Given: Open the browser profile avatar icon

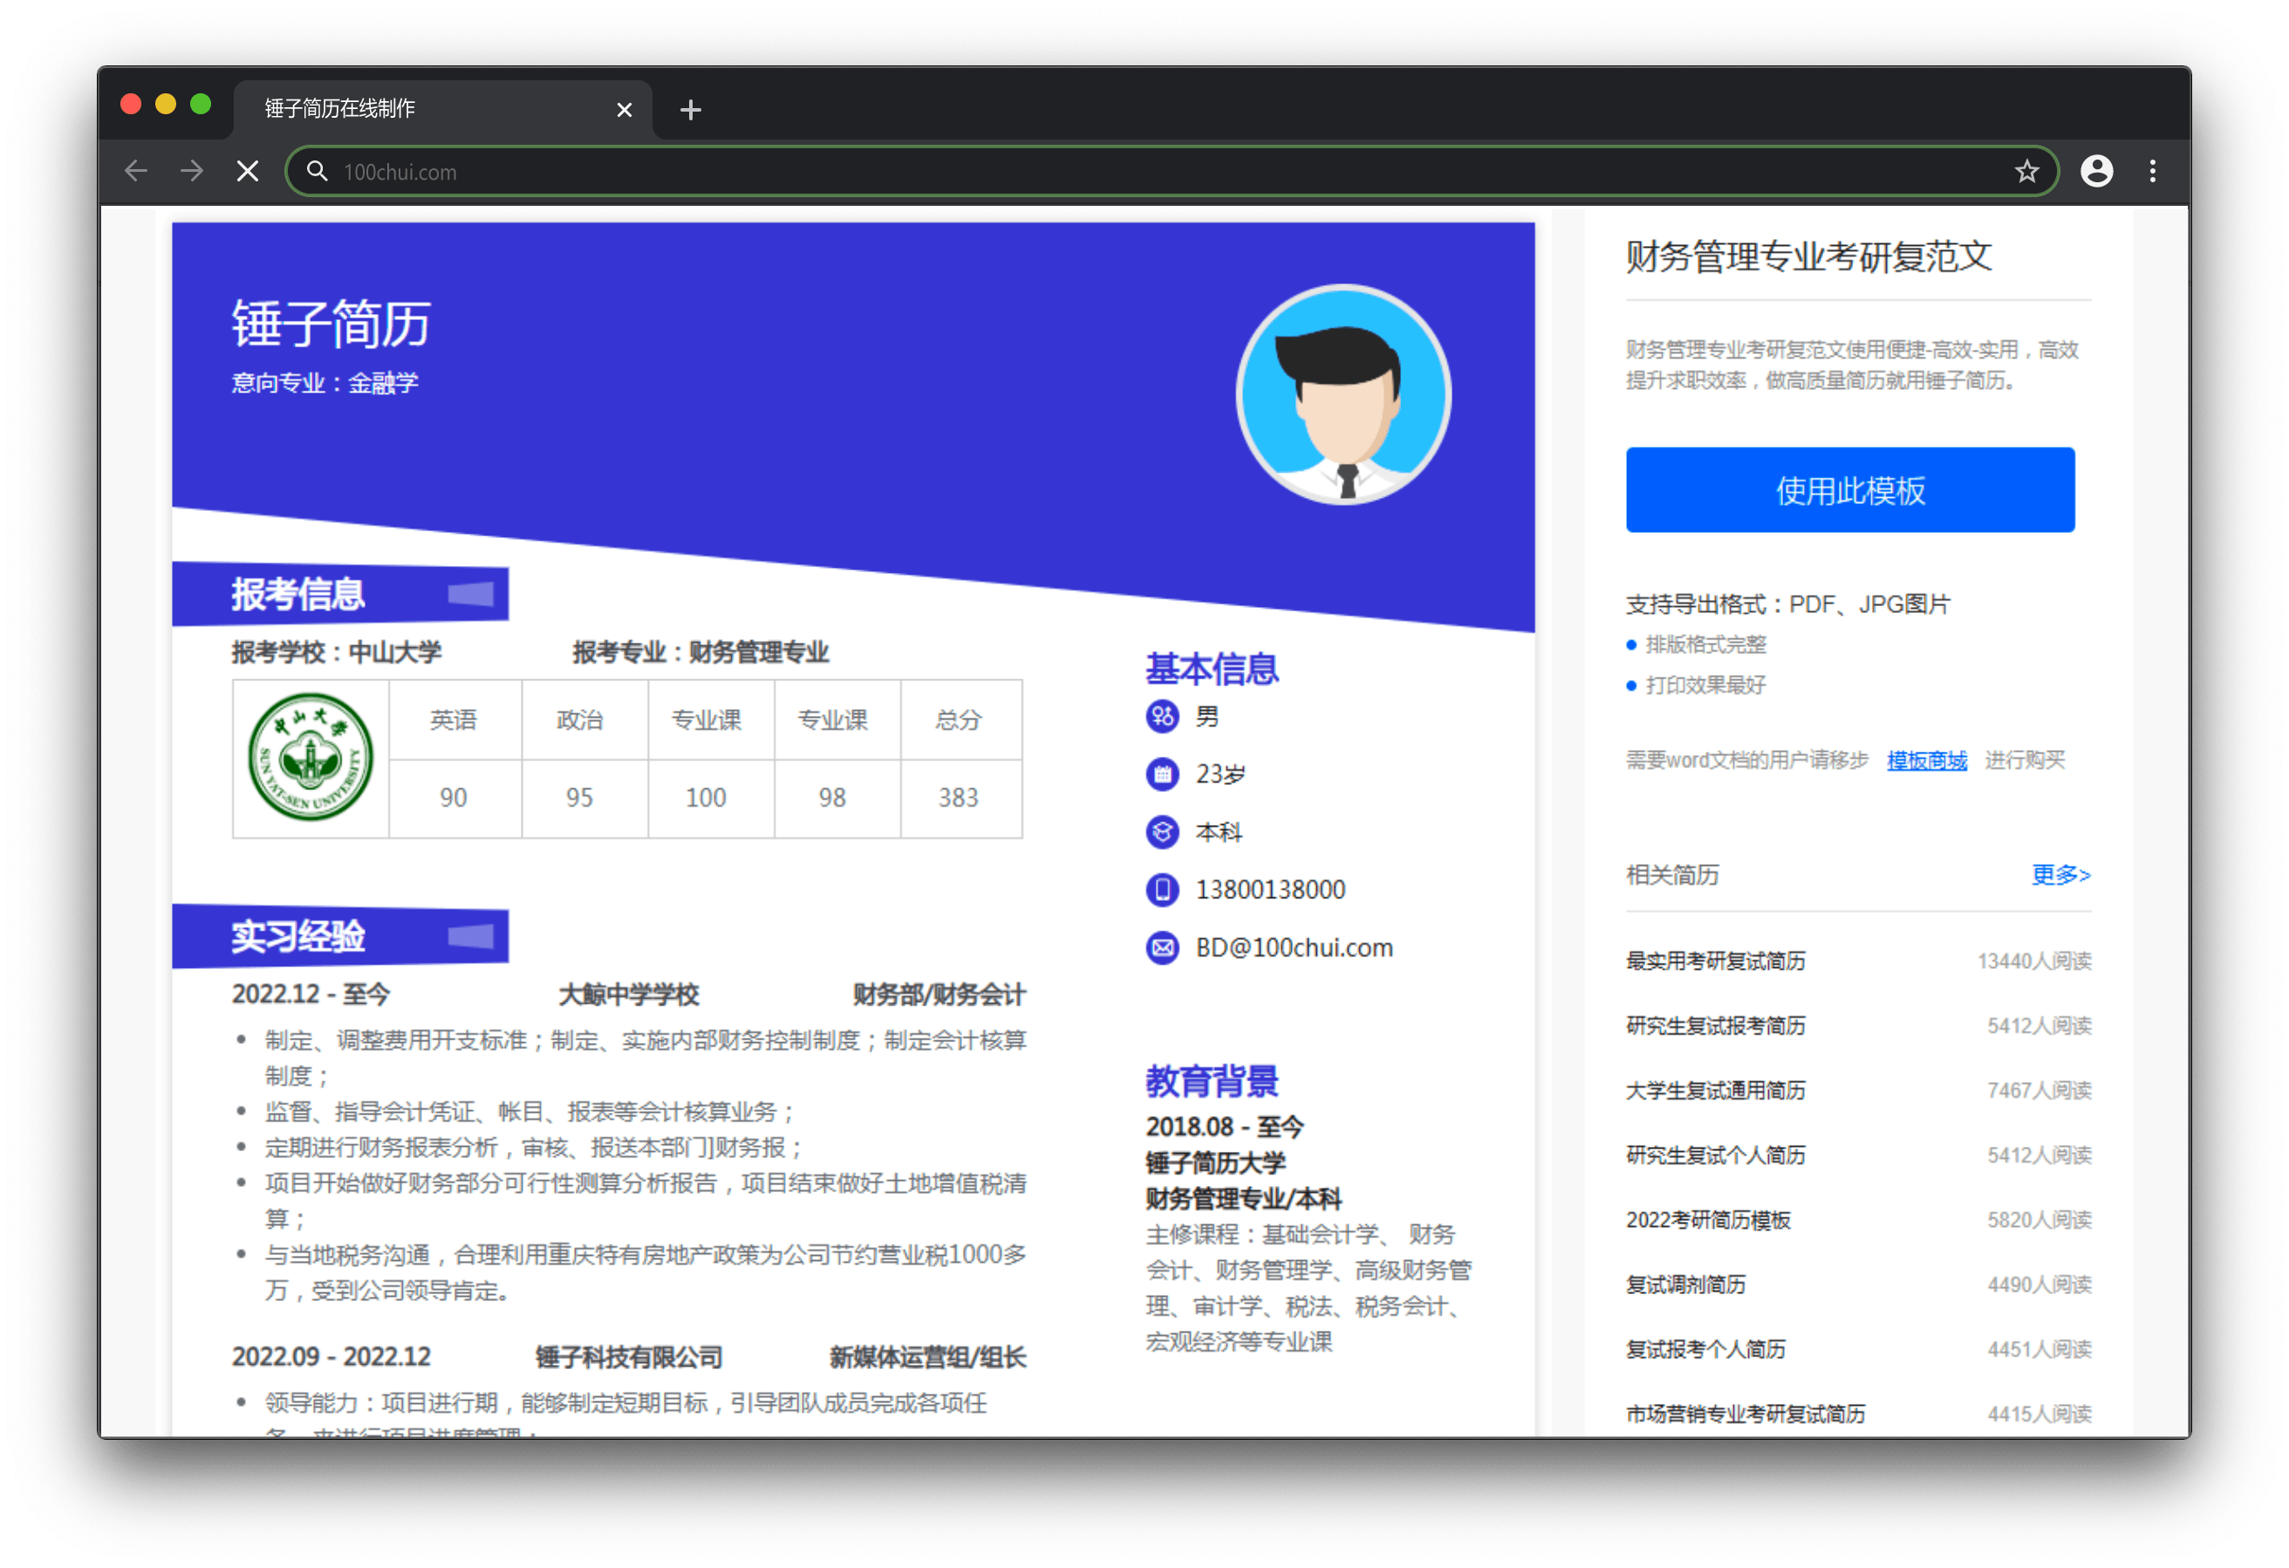Looking at the screenshot, I should coord(2096,172).
